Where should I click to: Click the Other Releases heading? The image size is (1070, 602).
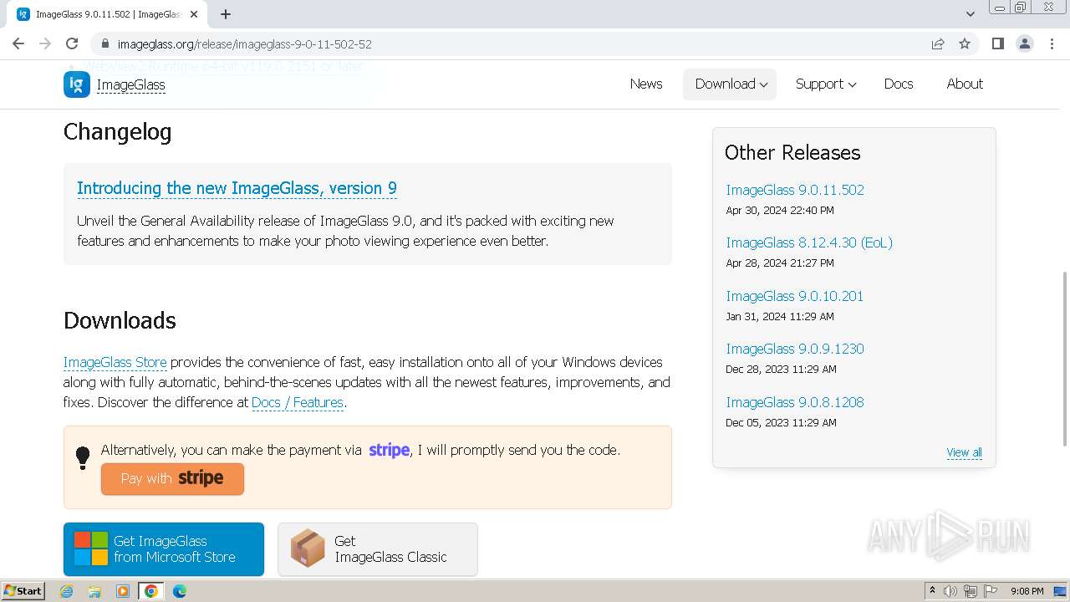[x=792, y=153]
